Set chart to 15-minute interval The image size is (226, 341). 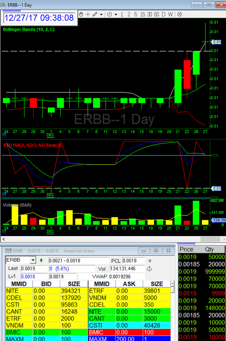pos(142,14)
